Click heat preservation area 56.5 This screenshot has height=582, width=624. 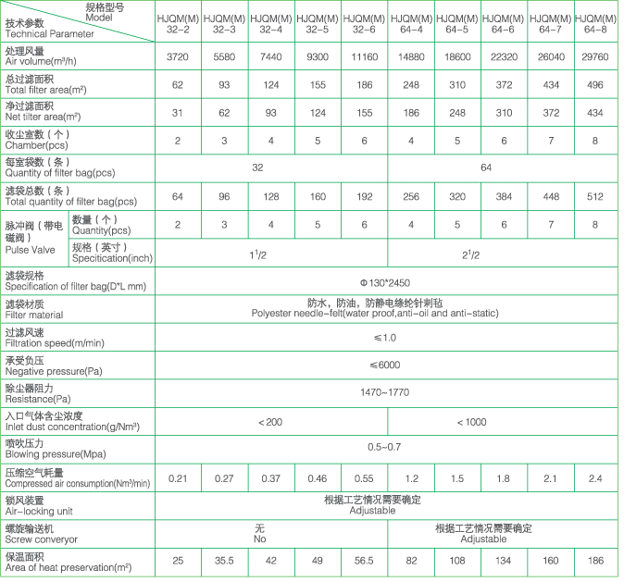[364, 561]
